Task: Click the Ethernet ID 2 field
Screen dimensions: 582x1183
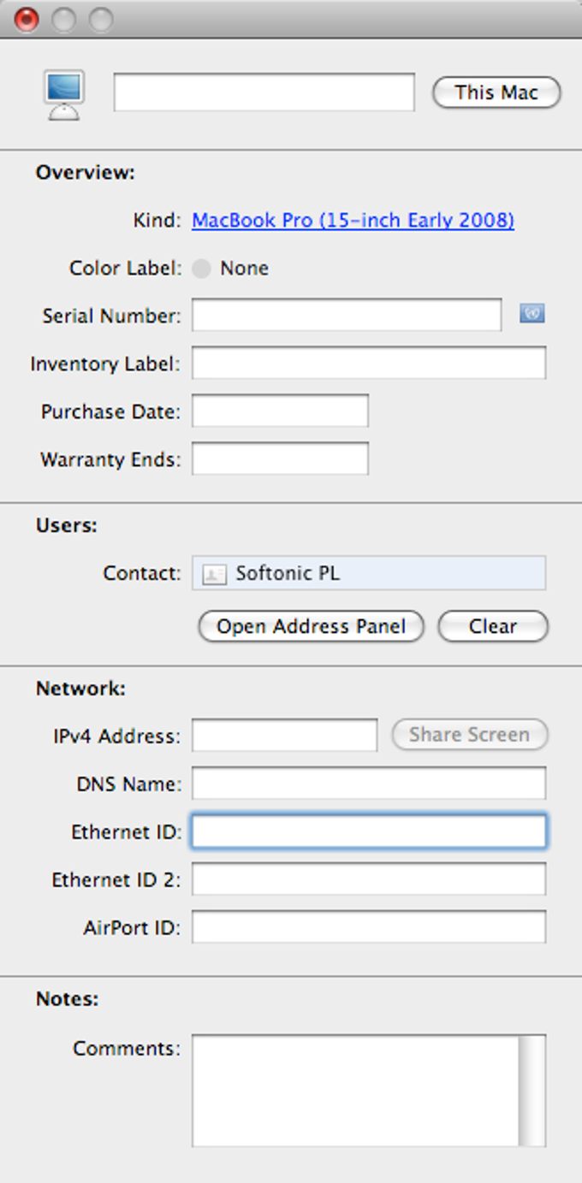Action: pos(369,879)
